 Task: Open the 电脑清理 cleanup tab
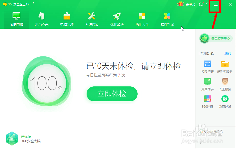click(x=67, y=19)
